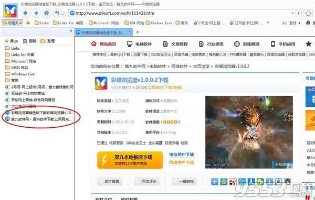This screenshot has width=315, height=200.
Task: Open the 游戏 dropdown in toolbar
Action: 291,23
